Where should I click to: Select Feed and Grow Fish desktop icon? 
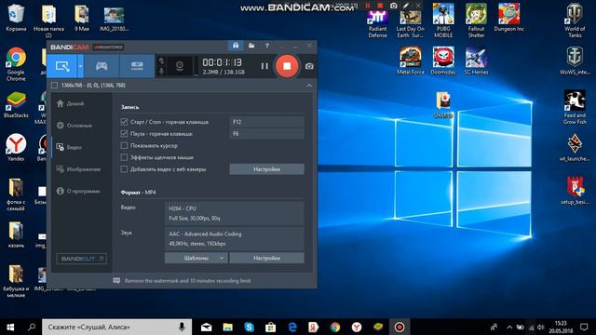[x=575, y=108]
